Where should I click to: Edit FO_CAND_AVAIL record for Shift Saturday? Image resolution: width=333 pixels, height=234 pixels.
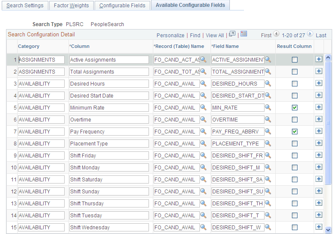pyautogui.click(x=177, y=180)
